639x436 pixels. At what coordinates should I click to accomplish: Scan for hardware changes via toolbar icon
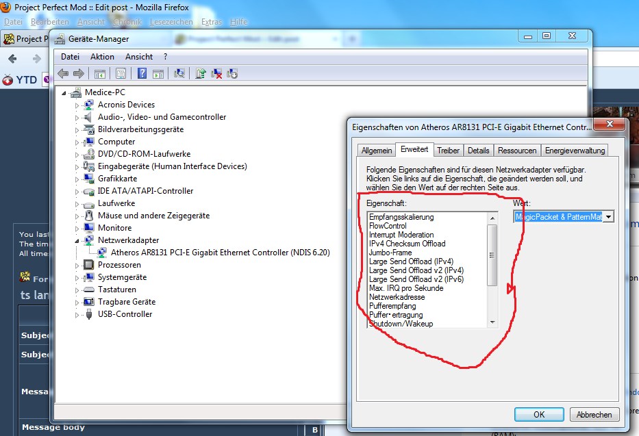(x=179, y=73)
